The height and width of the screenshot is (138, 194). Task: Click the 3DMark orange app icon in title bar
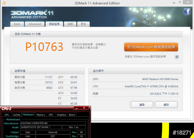[x=4, y=3]
